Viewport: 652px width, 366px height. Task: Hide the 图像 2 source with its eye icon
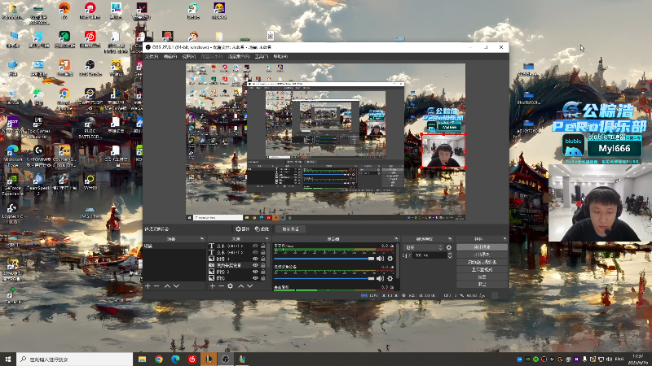255,272
